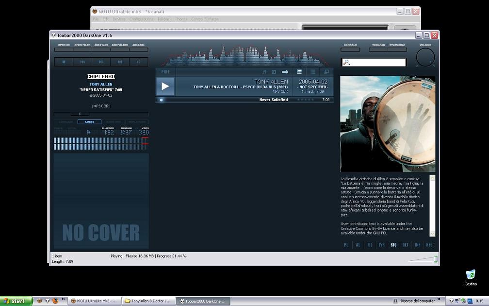The image size is (489, 306).
Task: Click the Tony Allen artist photo
Action: tap(387, 124)
